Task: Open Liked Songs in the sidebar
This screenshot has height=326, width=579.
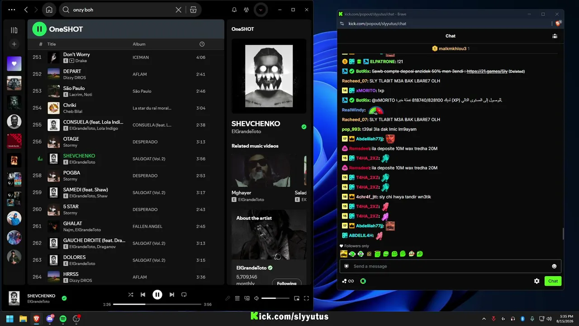Action: [x=14, y=63]
